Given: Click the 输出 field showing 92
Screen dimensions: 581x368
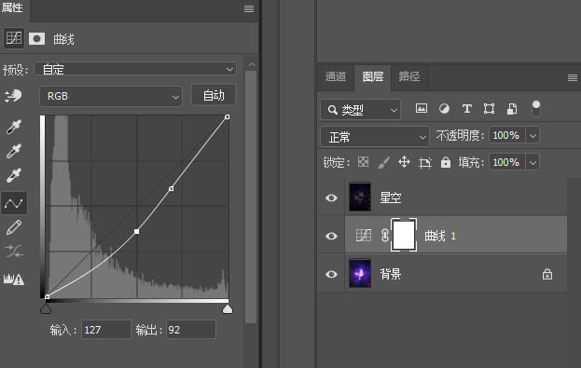Looking at the screenshot, I should [x=191, y=330].
